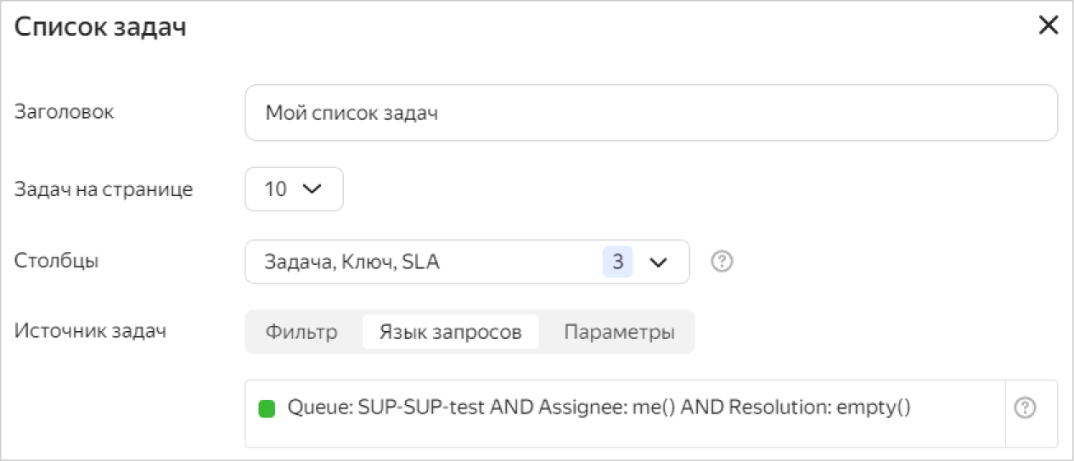1074x461 pixels.
Task: Click the Задач на странице label
Action: (x=104, y=189)
